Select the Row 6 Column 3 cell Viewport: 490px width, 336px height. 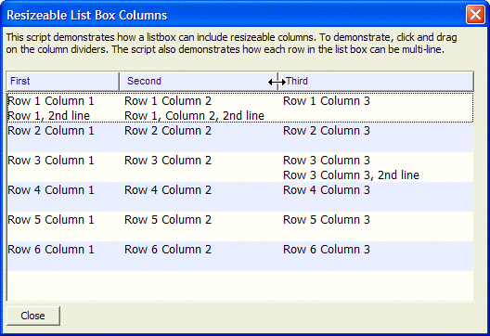[327, 250]
